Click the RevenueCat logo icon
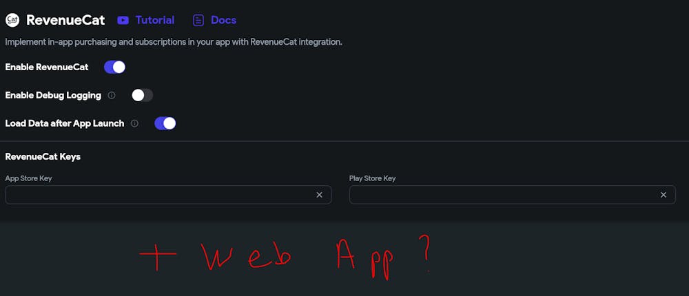This screenshot has height=296, width=689. [x=12, y=20]
